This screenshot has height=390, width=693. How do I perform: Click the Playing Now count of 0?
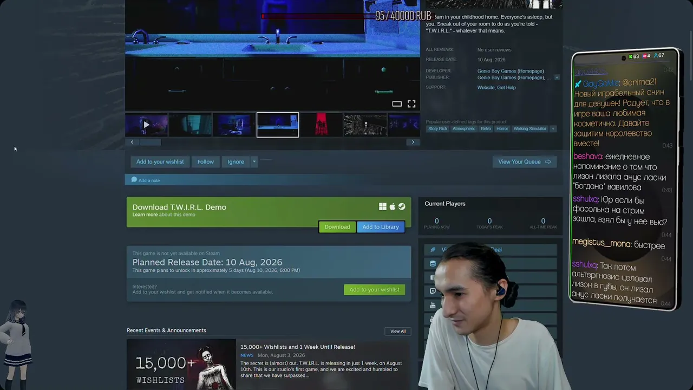tap(436, 221)
